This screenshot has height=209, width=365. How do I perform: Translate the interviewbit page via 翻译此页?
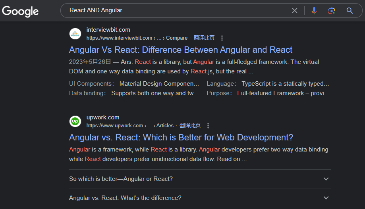[x=204, y=38]
